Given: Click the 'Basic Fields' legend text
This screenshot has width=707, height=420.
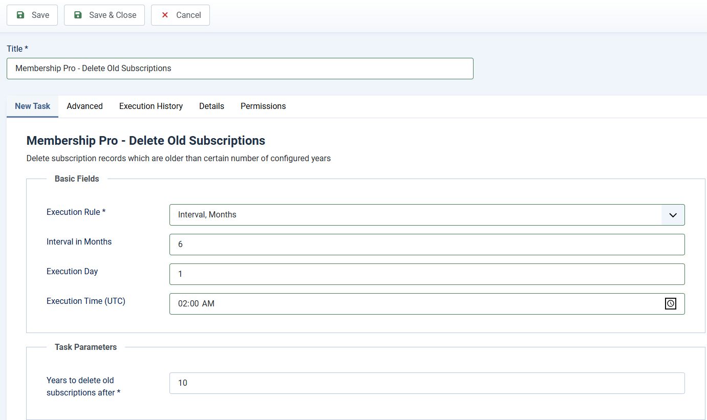Looking at the screenshot, I should (77, 179).
